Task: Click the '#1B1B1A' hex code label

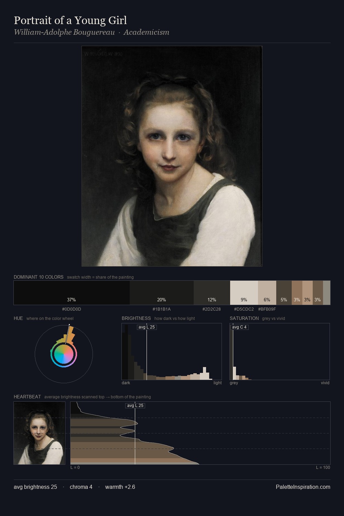Action: click(x=162, y=309)
